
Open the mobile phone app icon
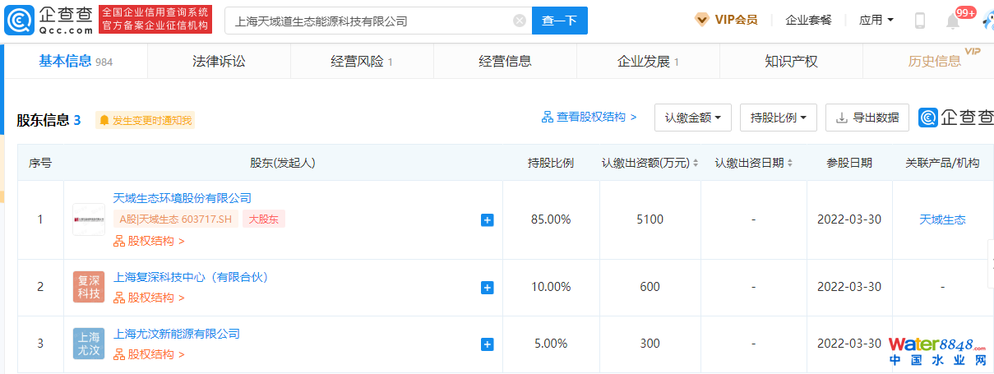920,21
